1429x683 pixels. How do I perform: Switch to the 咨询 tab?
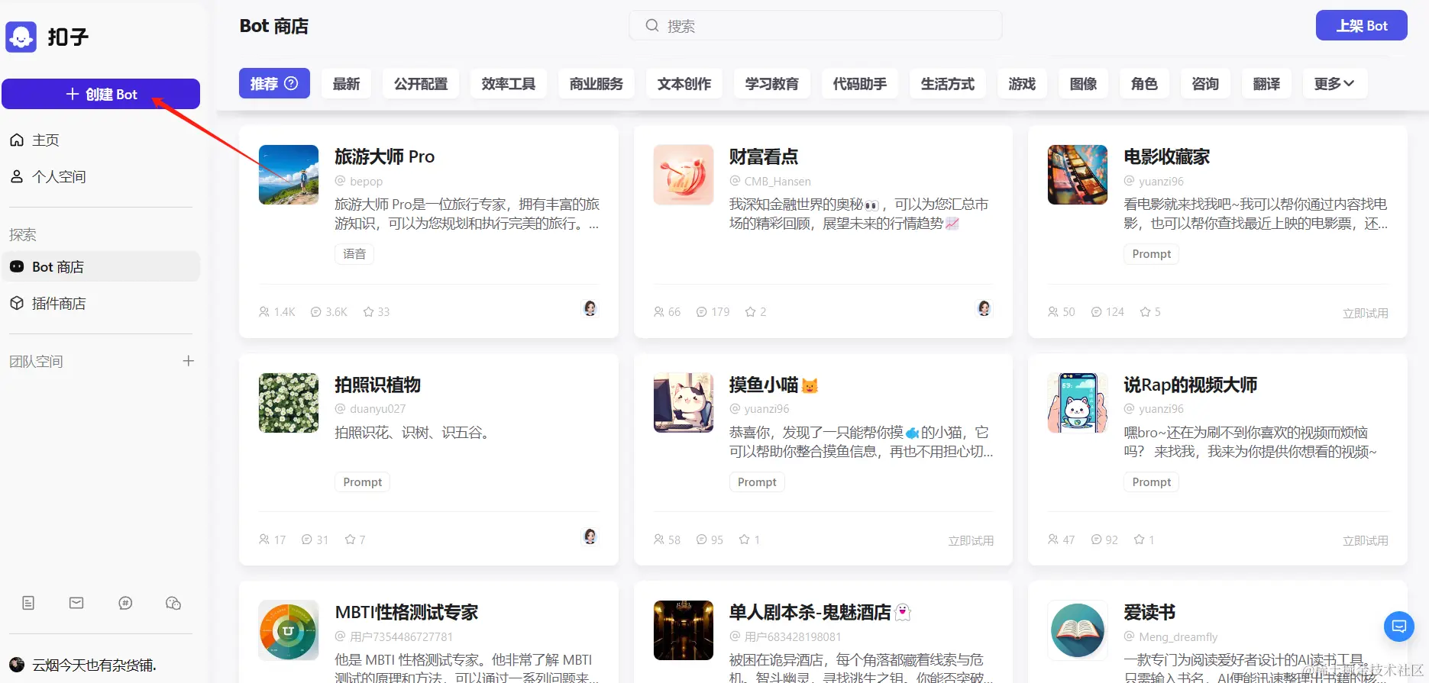pos(1205,84)
